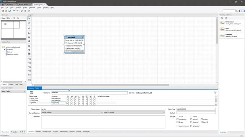Click the new document toolbar icon
Image resolution: width=245 pixels, height=137 pixels.
coord(3,11)
